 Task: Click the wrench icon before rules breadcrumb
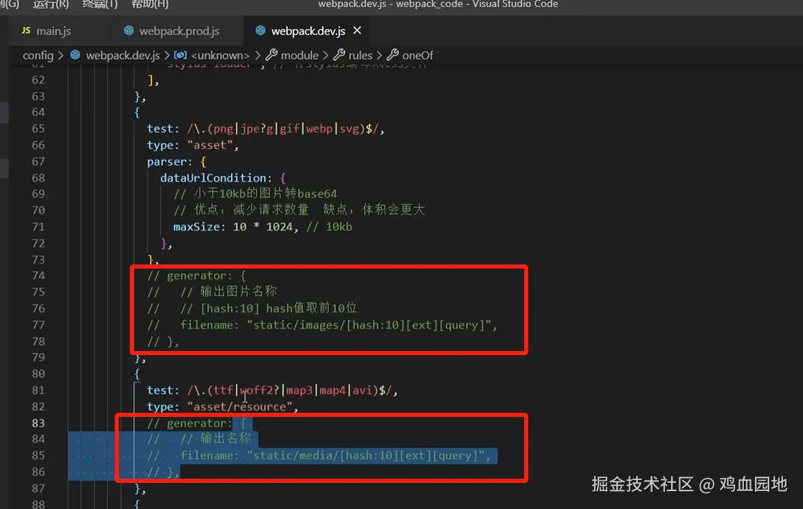point(339,55)
